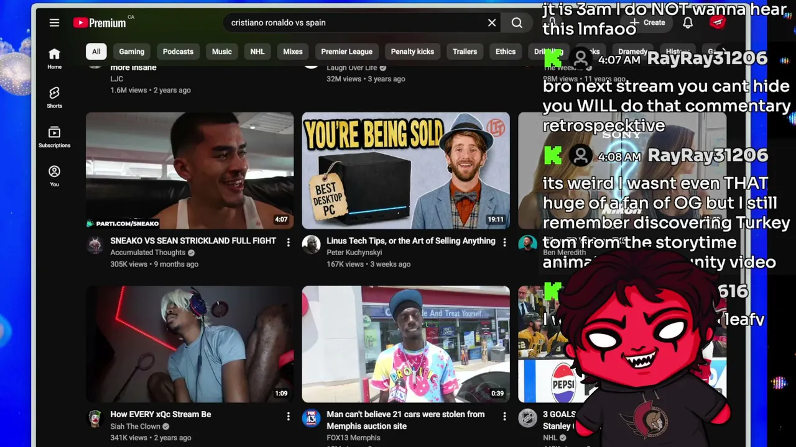Image resolution: width=796 pixels, height=447 pixels.
Task: Select the Mixes filter chip
Action: [x=293, y=52]
